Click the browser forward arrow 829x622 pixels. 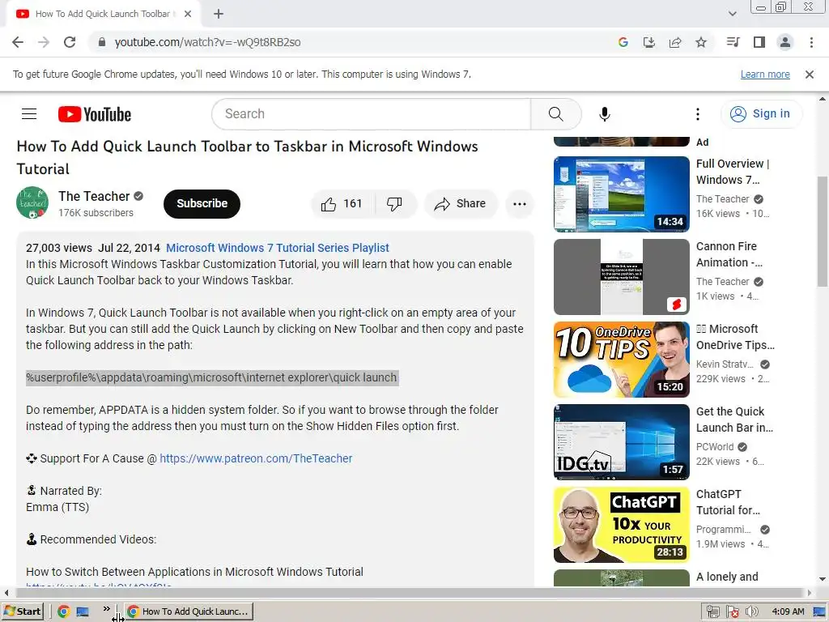click(x=44, y=42)
